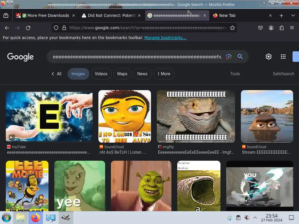Open 'rAt AsS BeTcH | Listen' title link
Screen dimensions: 299x224
click(123, 152)
